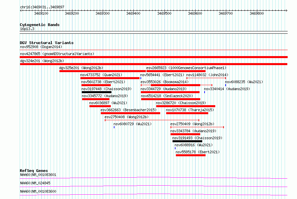Open nsv5585178 (Ebert2021) variant label

tap(198, 152)
